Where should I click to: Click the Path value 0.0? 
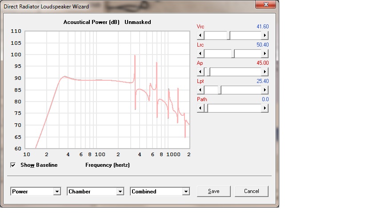(265, 99)
